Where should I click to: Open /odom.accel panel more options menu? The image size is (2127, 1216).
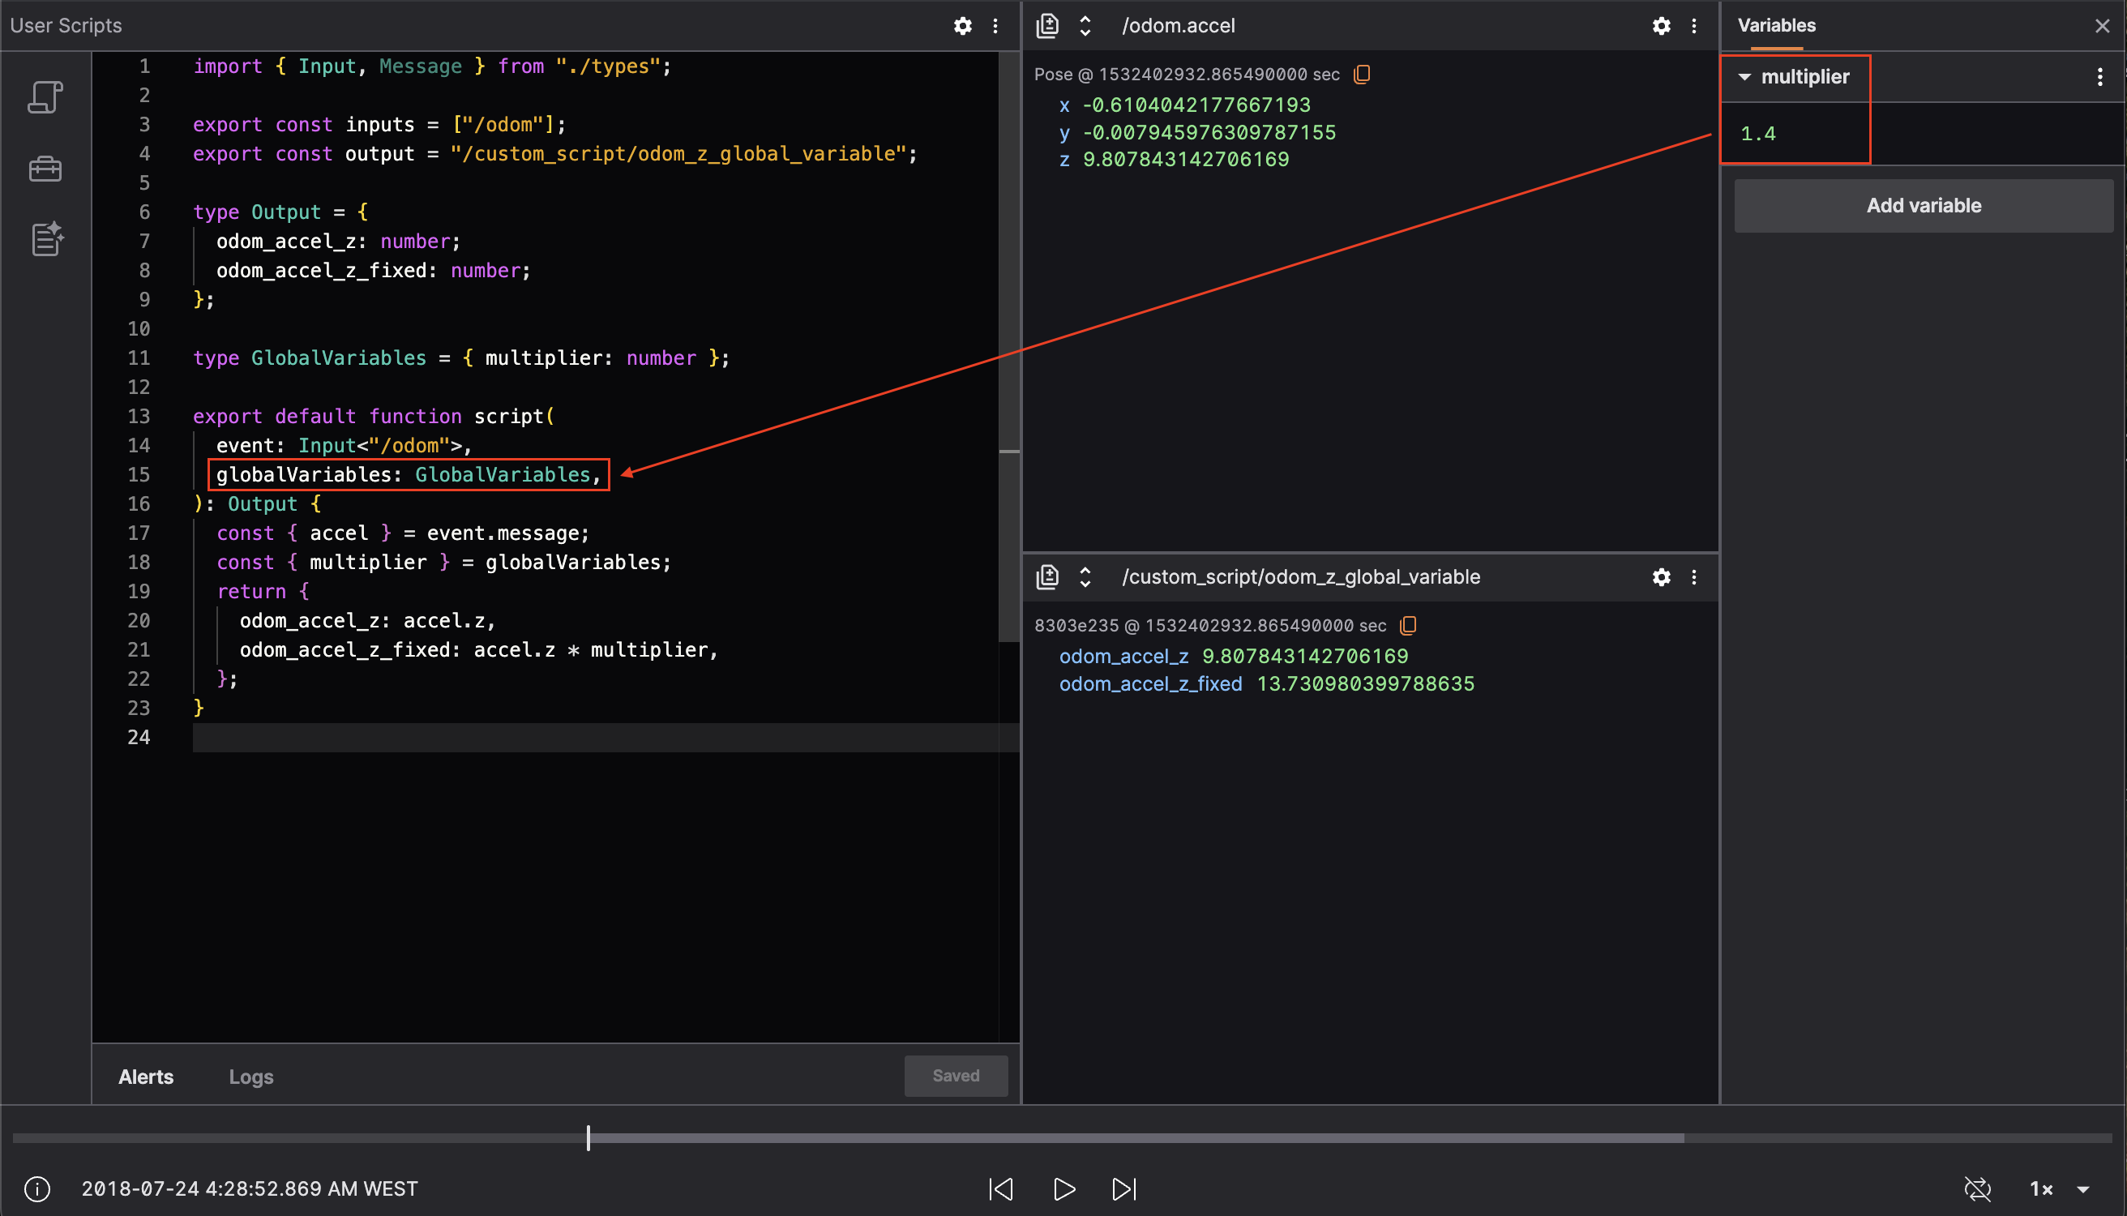1694,26
